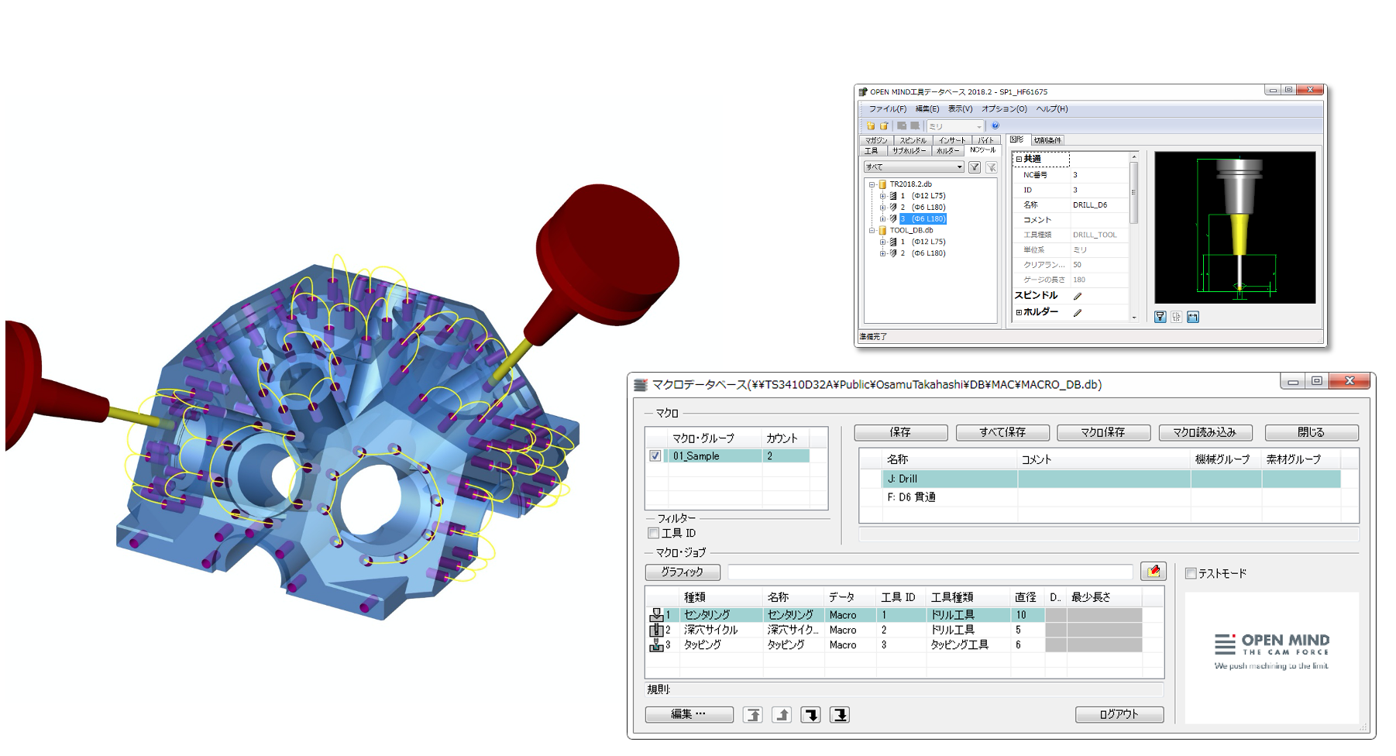Switch to the インサート tab
The width and height of the screenshot is (1396, 756).
click(x=952, y=140)
